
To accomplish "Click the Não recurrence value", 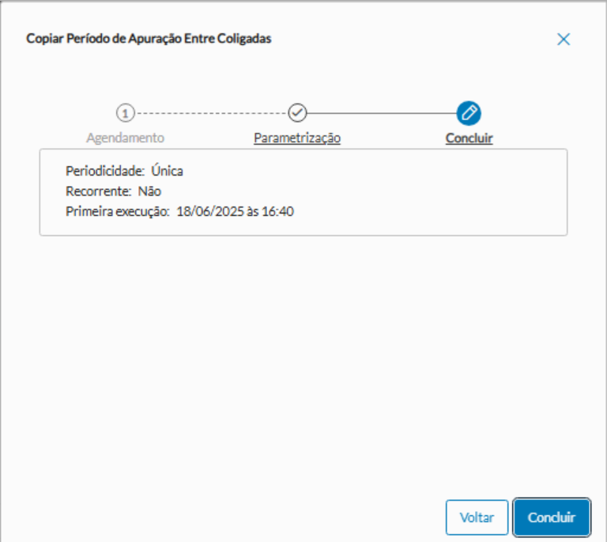I will [x=149, y=191].
